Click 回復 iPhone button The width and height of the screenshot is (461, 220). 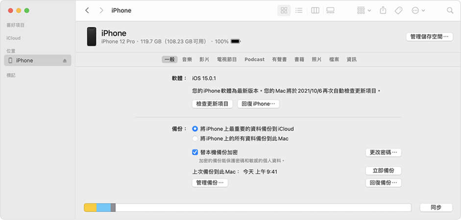[259, 104]
